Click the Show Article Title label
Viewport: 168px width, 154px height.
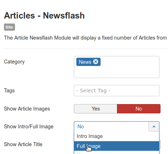[23, 144]
